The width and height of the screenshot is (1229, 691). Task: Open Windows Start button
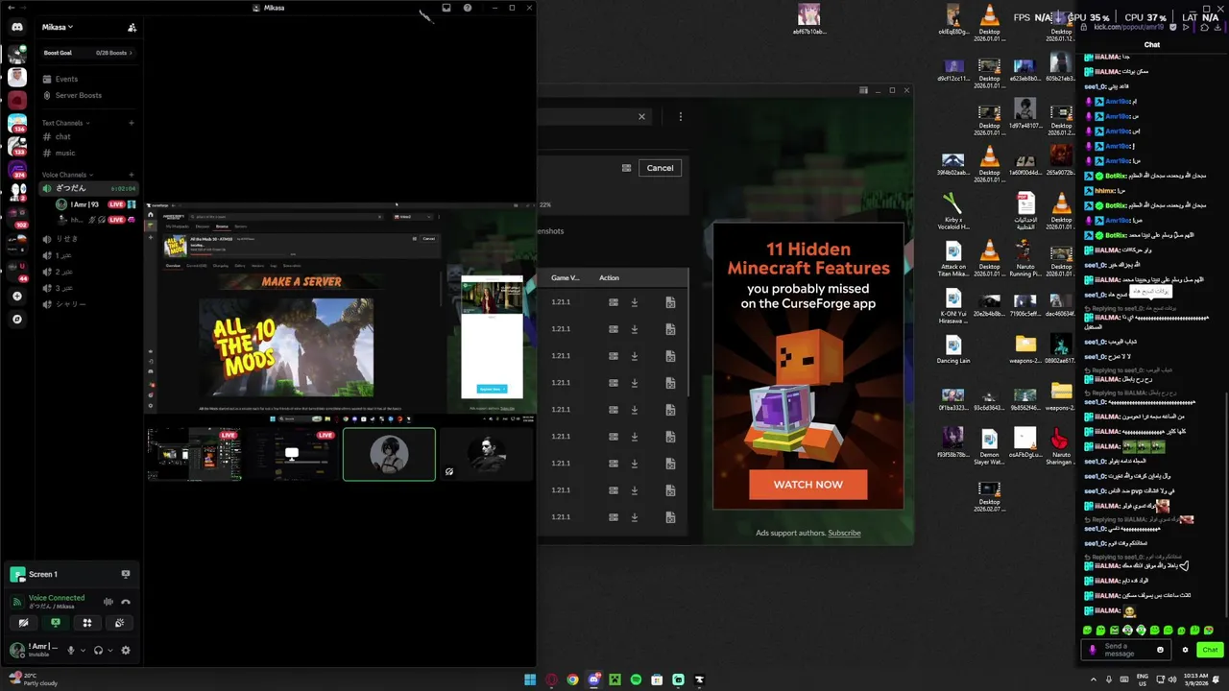coord(530,679)
